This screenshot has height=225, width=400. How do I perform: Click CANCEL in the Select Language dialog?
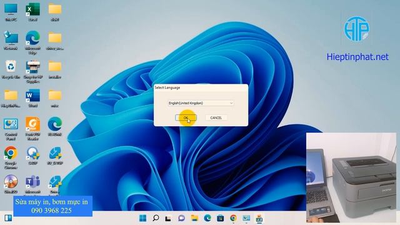(216, 117)
